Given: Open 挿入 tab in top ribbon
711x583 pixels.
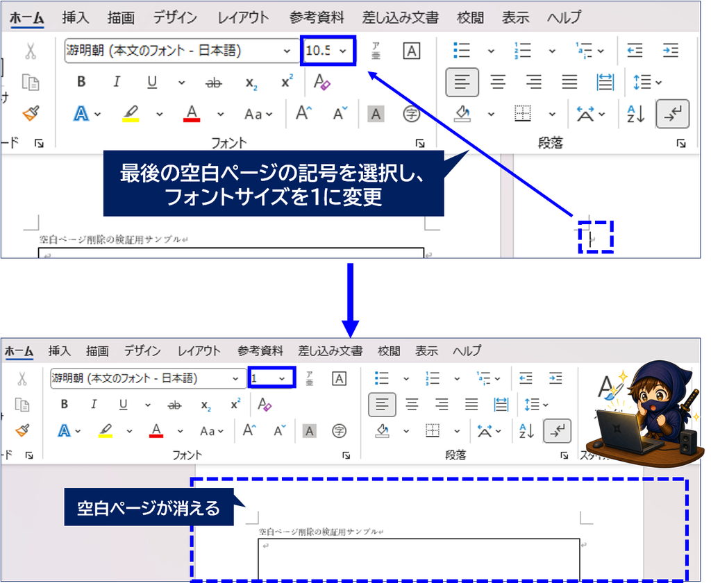Looking at the screenshot, I should click(75, 17).
